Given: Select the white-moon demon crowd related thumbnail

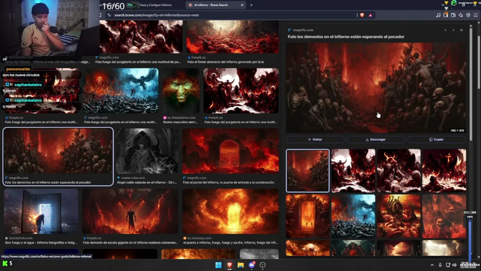Looking at the screenshot, I should click(x=353, y=171).
